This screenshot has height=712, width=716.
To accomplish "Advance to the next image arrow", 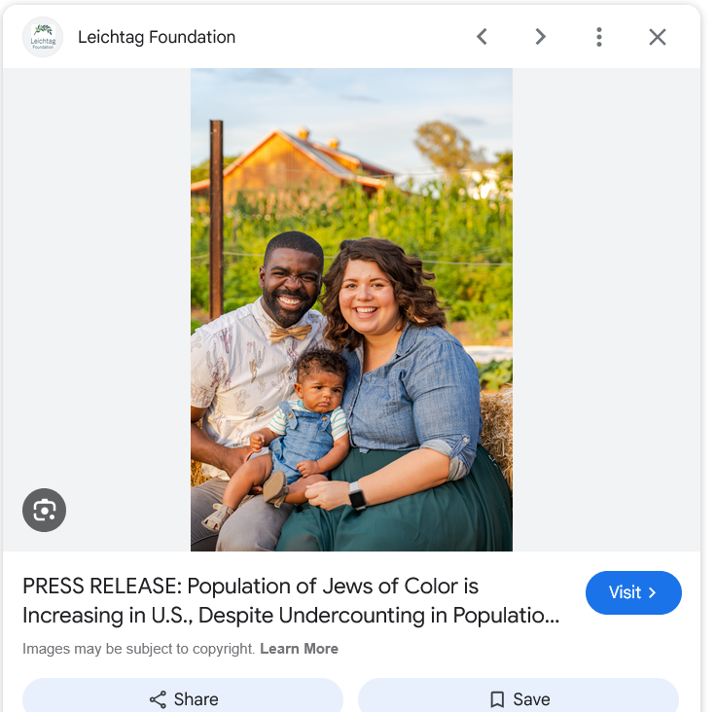I will 540,37.
